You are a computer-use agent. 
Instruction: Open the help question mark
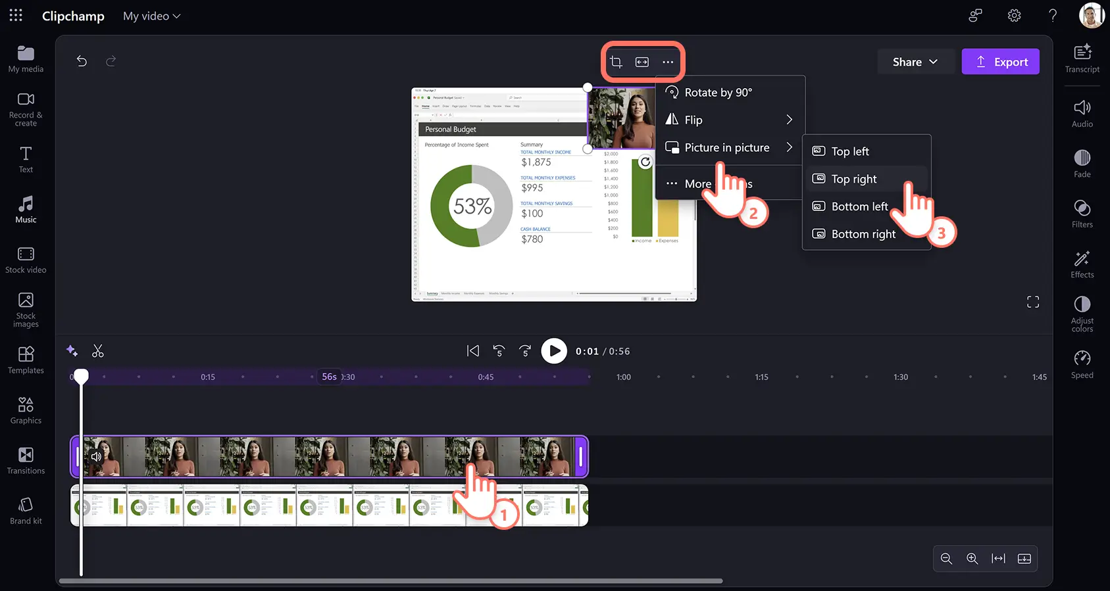point(1053,15)
